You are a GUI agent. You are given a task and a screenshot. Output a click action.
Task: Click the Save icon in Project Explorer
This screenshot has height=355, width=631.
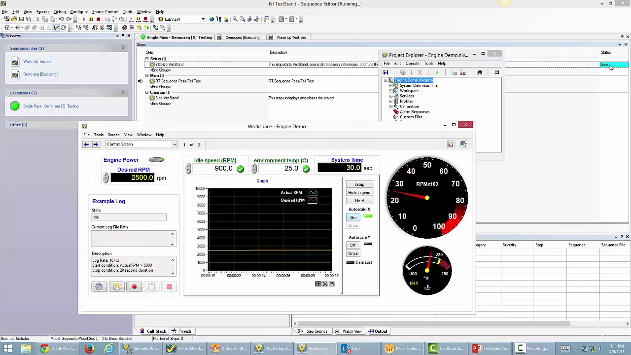pos(386,72)
